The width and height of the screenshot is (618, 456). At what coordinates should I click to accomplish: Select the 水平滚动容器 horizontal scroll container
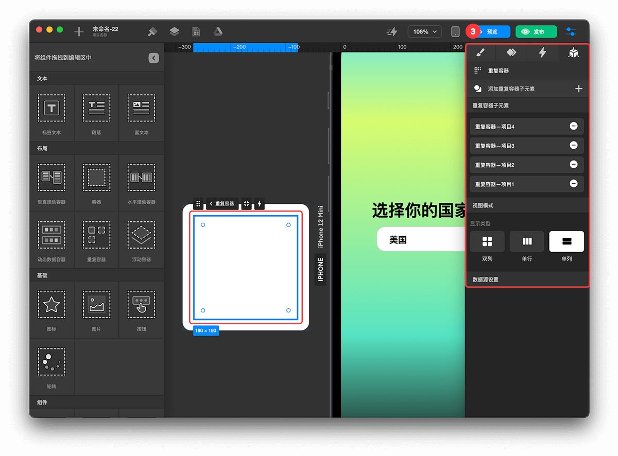141,183
